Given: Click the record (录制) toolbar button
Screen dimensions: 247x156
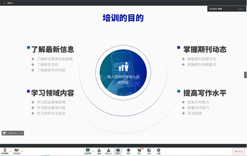Looking at the screenshot, I should coord(128,151).
